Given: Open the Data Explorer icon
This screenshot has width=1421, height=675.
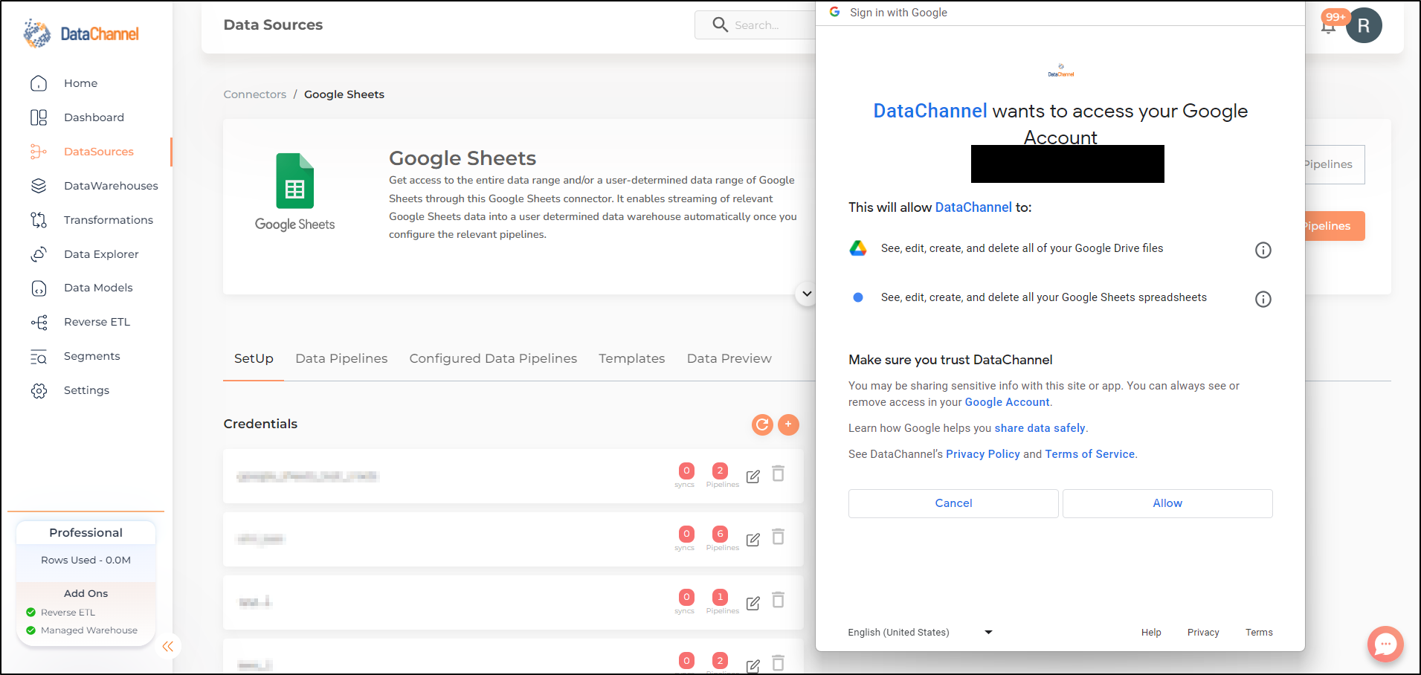Looking at the screenshot, I should tap(39, 254).
